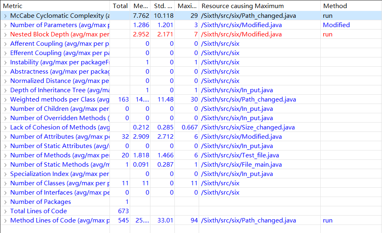
Task: Select Weighted methods per Class name
Action: coord(60,100)
